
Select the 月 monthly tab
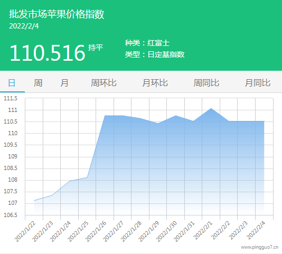pyautogui.click(x=64, y=83)
